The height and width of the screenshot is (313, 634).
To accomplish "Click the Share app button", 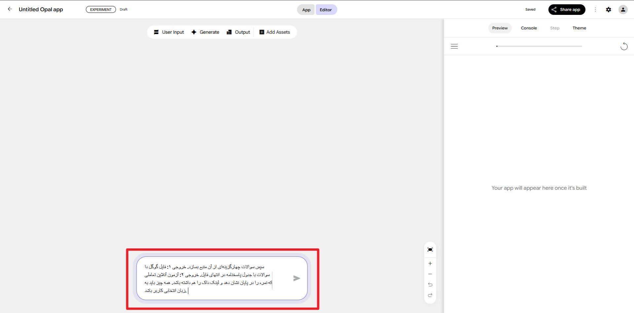I will [x=567, y=9].
